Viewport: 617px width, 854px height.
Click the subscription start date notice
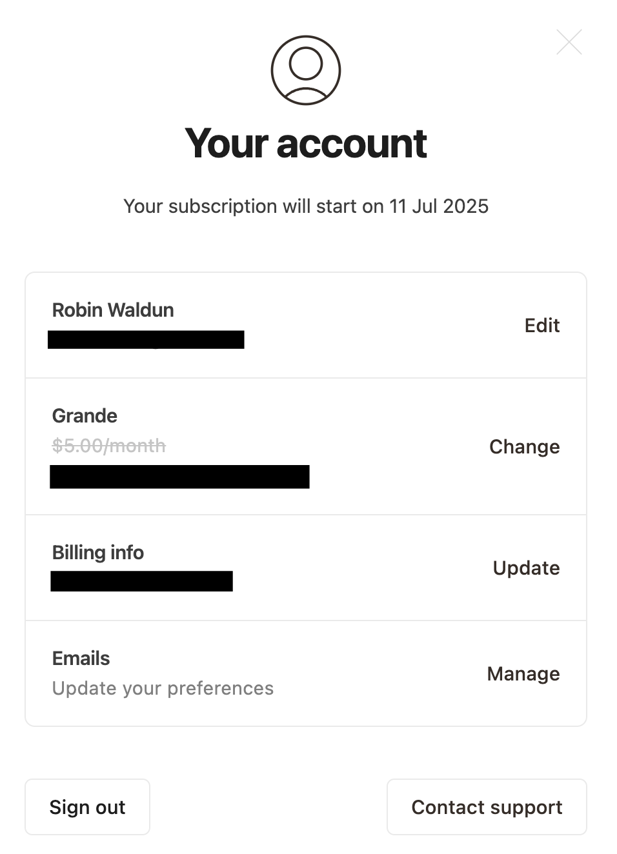(x=306, y=206)
